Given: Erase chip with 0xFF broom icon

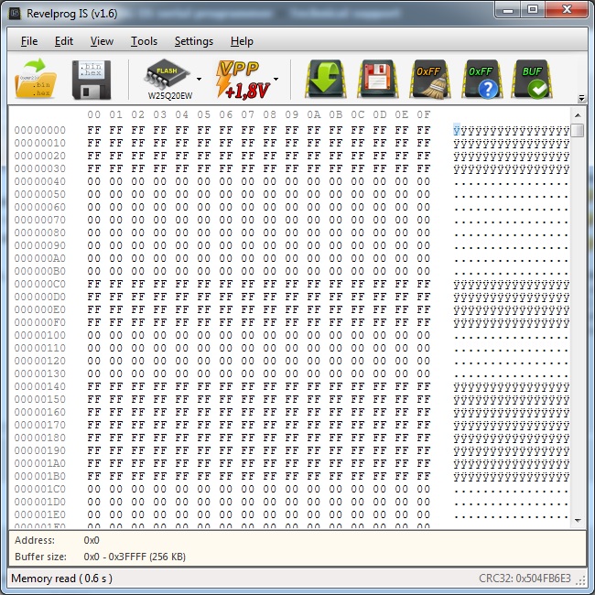Looking at the screenshot, I should (x=430, y=79).
